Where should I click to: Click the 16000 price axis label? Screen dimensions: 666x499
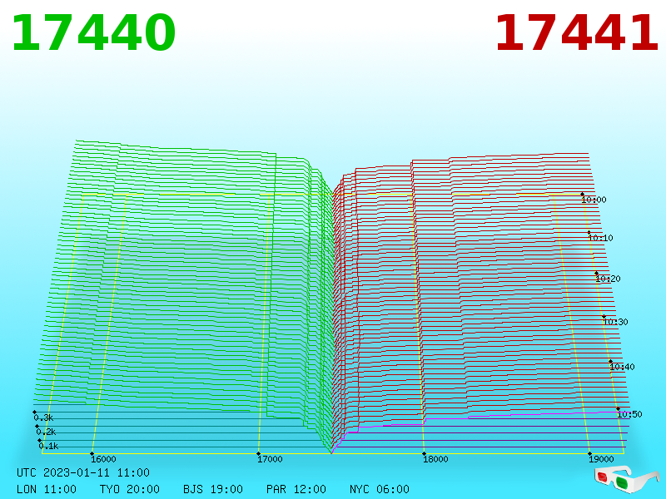(103, 459)
